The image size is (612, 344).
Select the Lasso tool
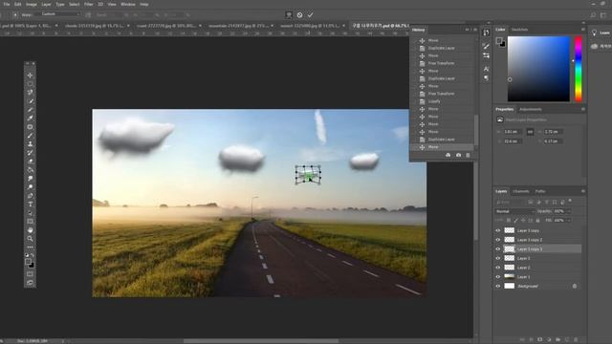(30, 92)
